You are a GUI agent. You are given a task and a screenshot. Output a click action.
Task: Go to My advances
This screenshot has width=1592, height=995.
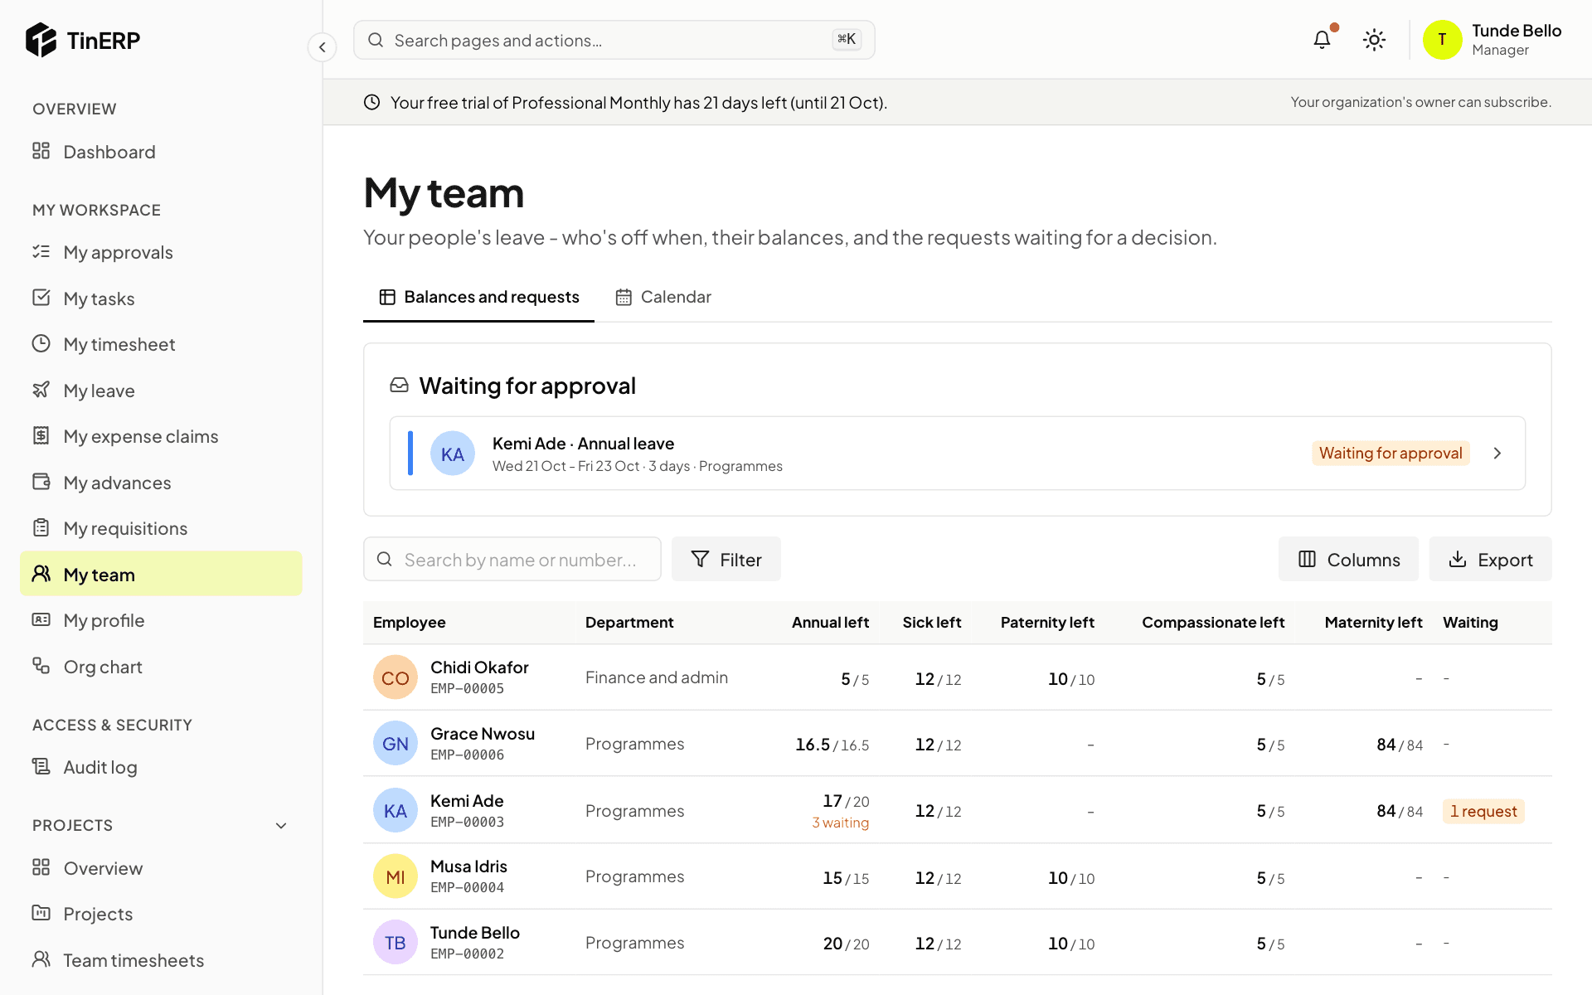coord(161,483)
